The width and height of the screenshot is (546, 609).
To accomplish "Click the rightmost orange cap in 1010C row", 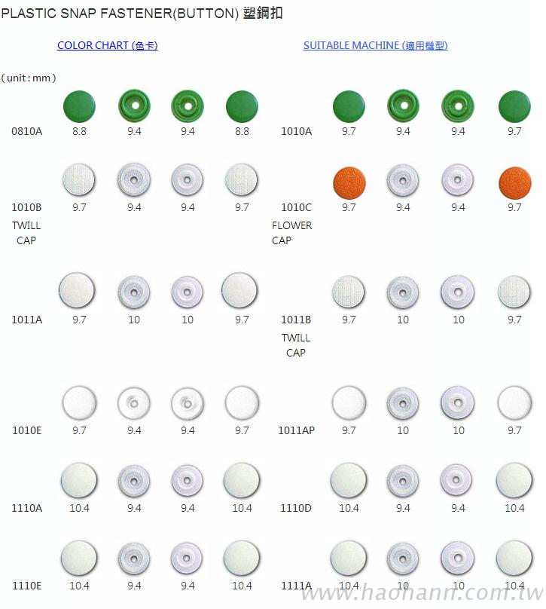I will [514, 181].
